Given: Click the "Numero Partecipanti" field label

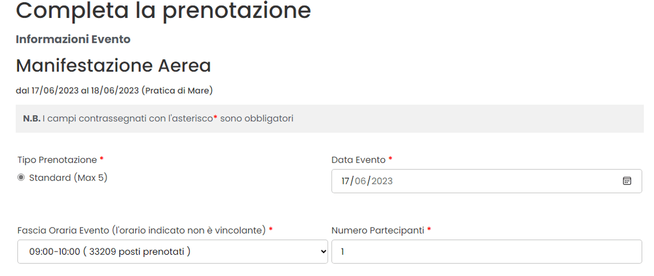Looking at the screenshot, I should [378, 230].
